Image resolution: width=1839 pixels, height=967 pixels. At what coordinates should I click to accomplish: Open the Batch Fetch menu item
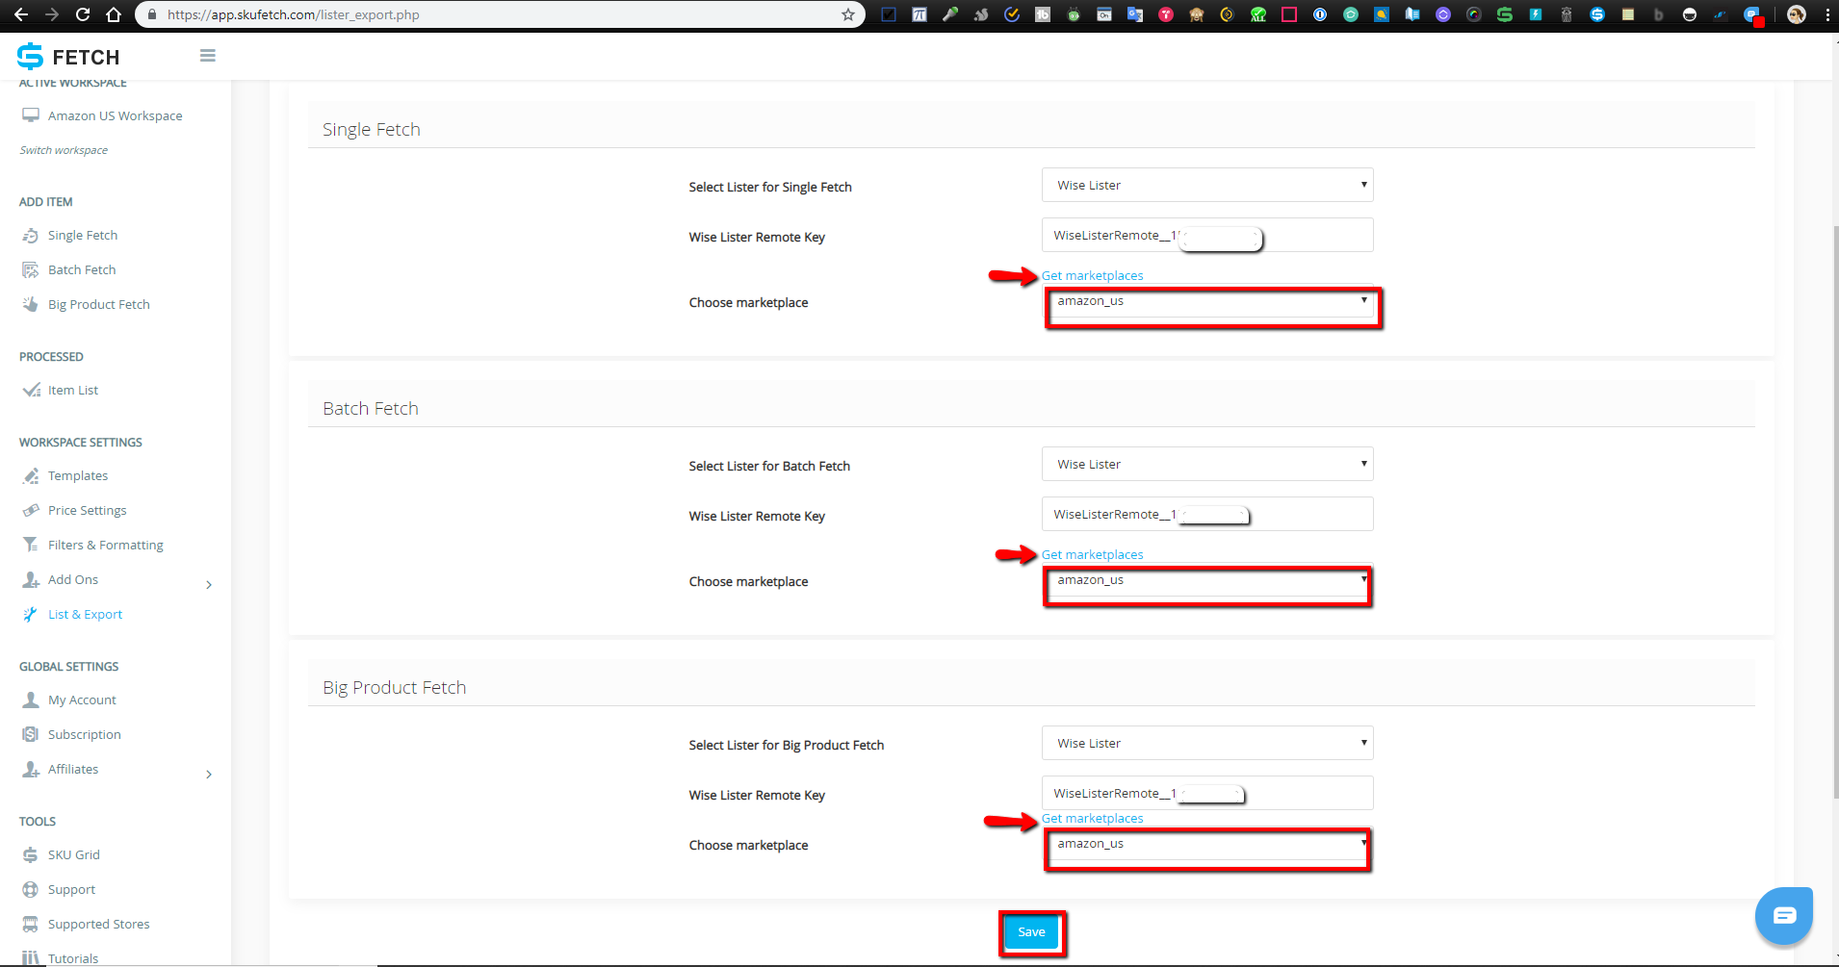[x=82, y=270]
